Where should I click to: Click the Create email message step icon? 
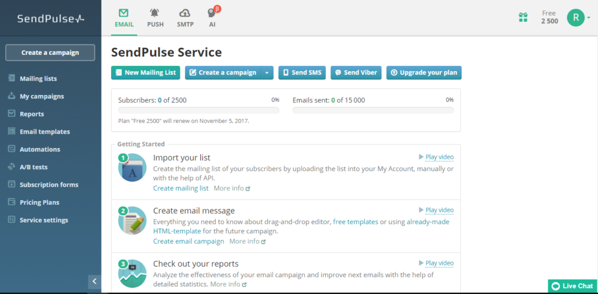pos(132,220)
